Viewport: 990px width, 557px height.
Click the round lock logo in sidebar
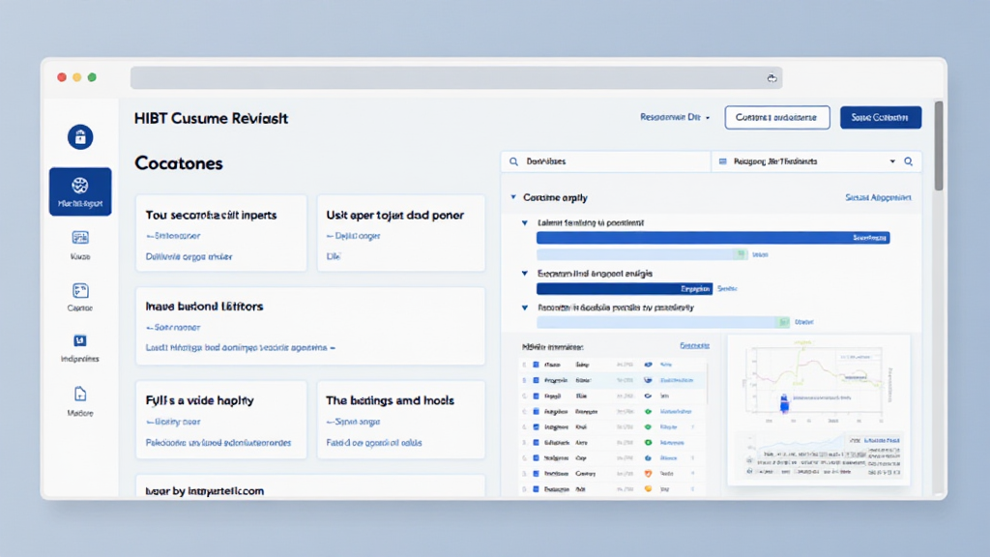80,137
